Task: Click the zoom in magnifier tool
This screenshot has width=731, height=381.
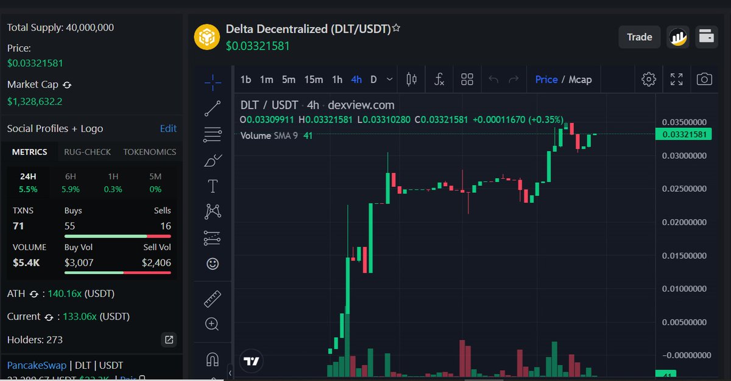Action: (213, 324)
